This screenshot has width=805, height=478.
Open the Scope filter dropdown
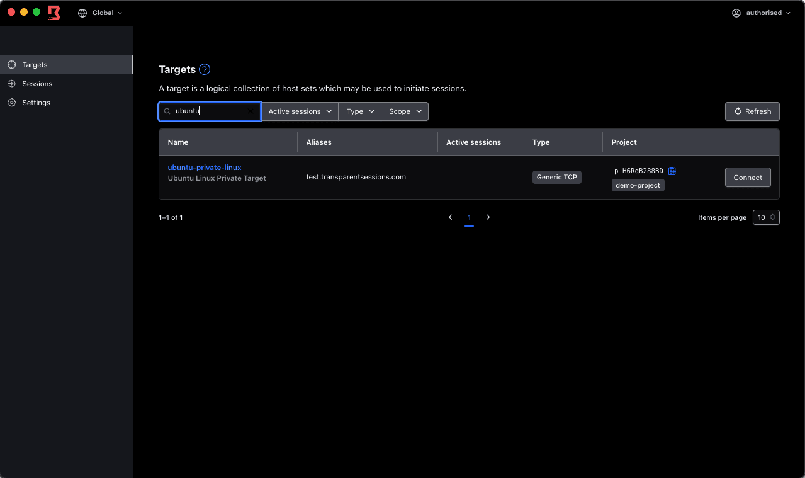(x=405, y=111)
